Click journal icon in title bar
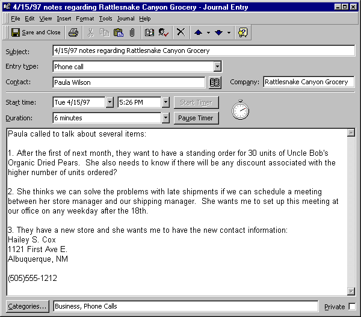This screenshot has height=317, width=361. [x=7, y=7]
